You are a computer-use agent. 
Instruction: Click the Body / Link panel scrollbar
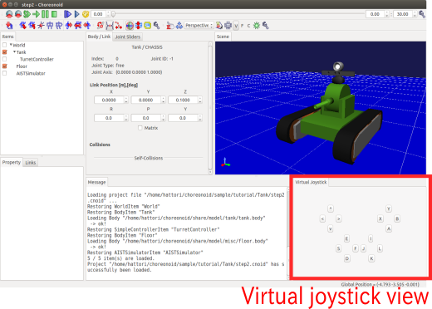(x=210, y=108)
